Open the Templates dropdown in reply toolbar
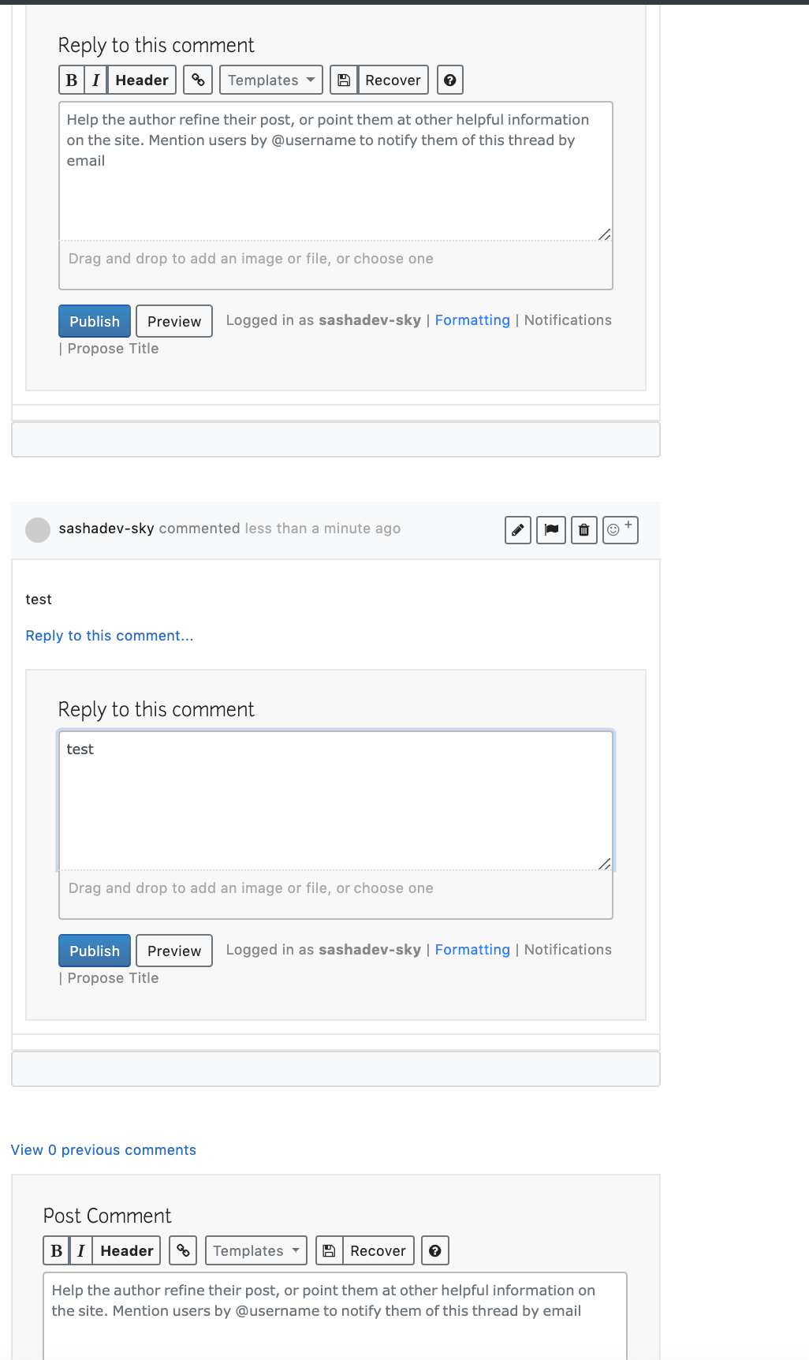Image resolution: width=809 pixels, height=1360 pixels. click(270, 80)
